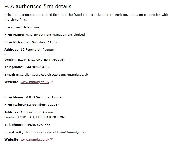This screenshot has width=174, height=149.
Task: Open www.mandg.co.uk link under M&G Investment Management
Action: coord(35,82)
